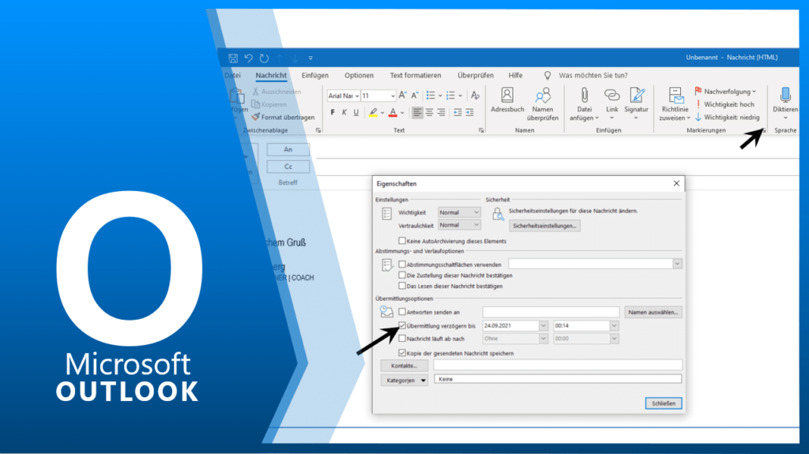Open the delay date 24.09.2021 dropdown

coord(543,326)
